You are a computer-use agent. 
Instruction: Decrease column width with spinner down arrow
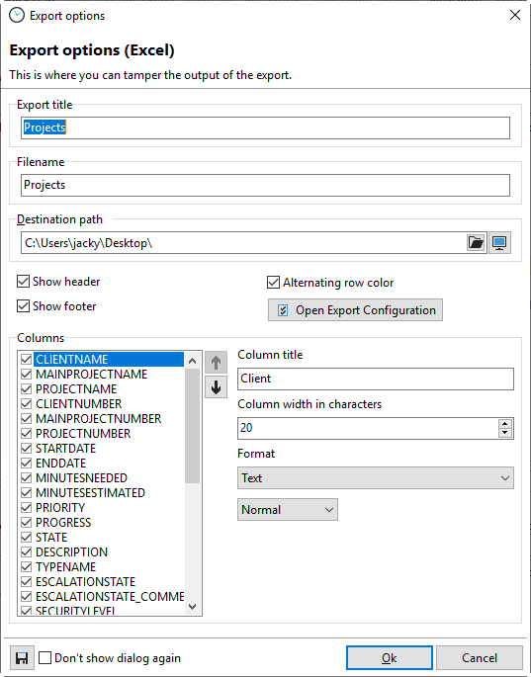point(504,433)
